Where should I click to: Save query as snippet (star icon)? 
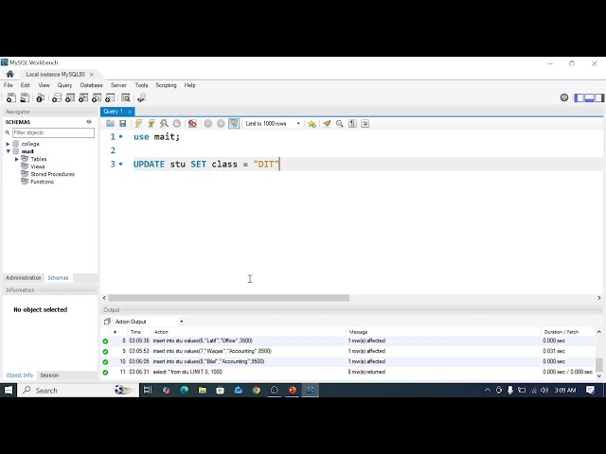point(312,124)
